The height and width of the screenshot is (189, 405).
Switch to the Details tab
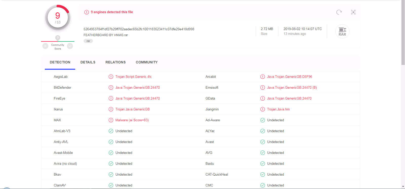(x=88, y=62)
